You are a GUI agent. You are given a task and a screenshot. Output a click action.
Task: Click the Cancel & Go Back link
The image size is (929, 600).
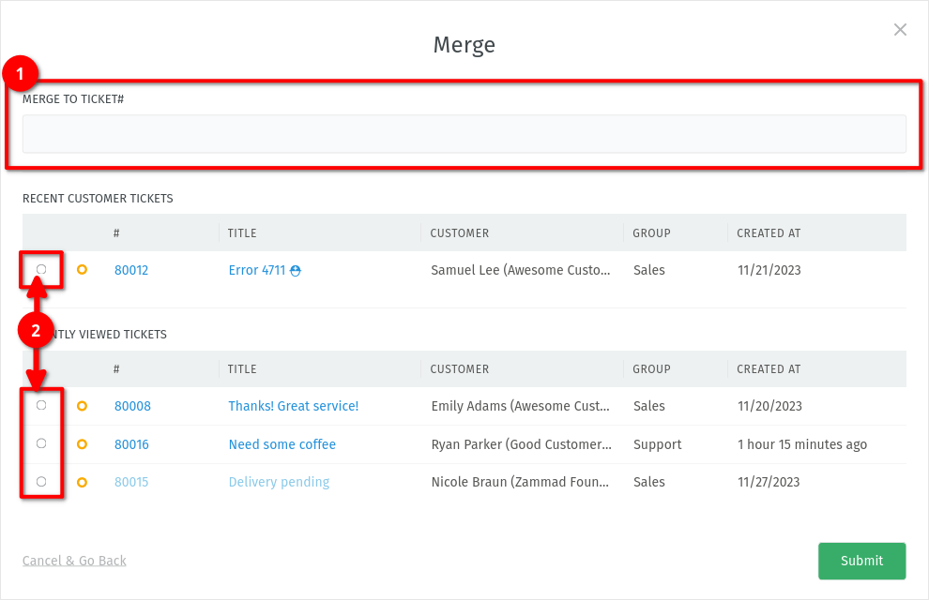click(x=74, y=561)
